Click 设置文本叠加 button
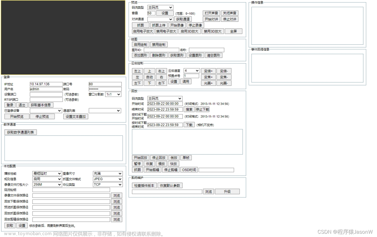Viewport: 377px width, 237px height. (76, 117)
